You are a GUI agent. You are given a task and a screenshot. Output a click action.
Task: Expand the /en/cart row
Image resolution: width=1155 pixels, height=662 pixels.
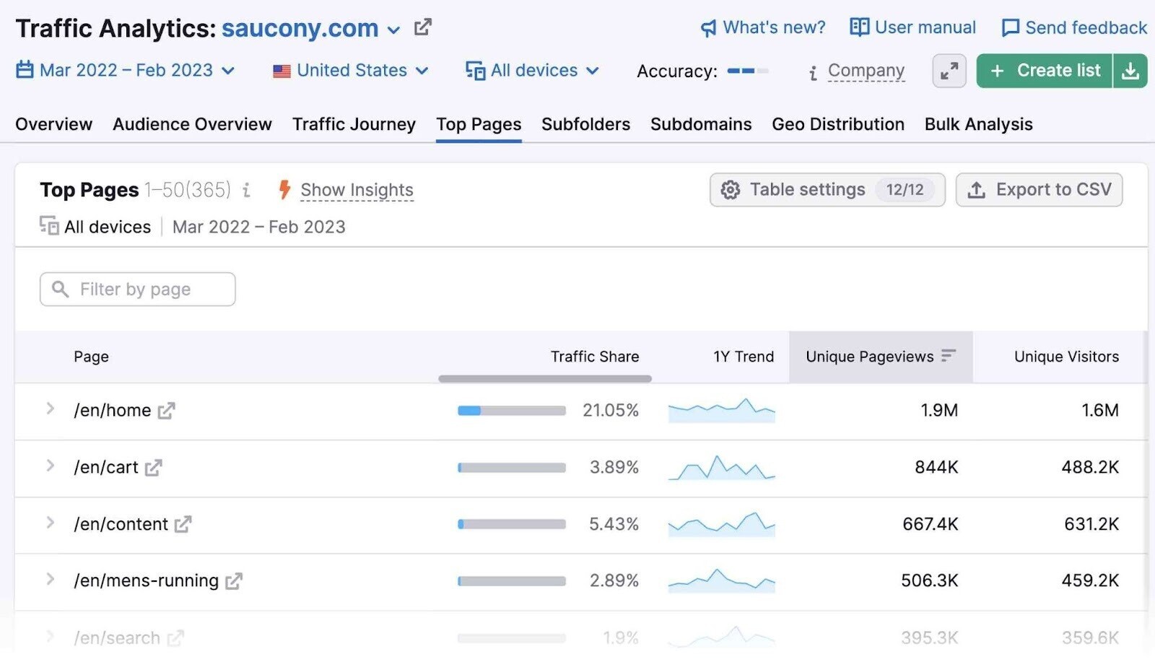pyautogui.click(x=50, y=466)
